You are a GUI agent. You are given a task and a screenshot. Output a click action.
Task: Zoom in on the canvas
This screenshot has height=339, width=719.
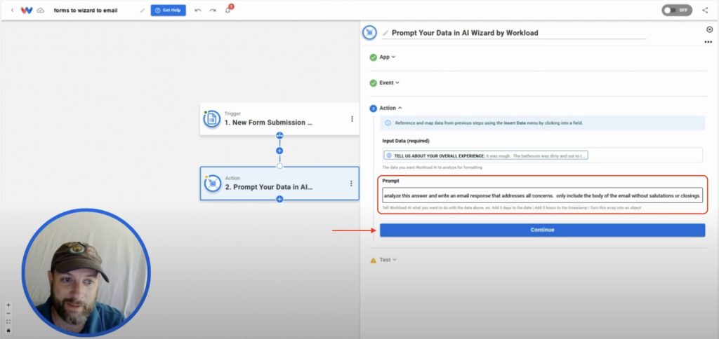(x=8, y=305)
